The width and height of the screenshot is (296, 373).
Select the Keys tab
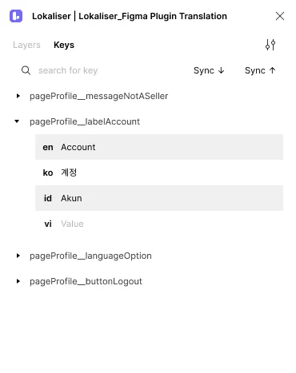click(64, 45)
